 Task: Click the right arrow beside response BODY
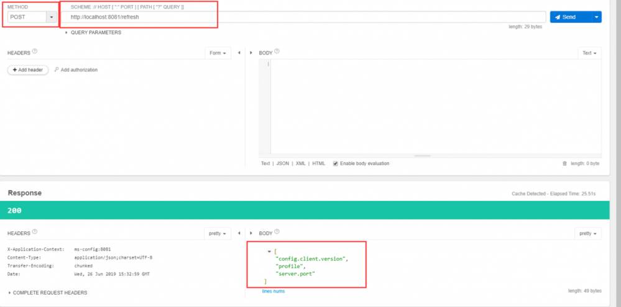tap(251, 233)
